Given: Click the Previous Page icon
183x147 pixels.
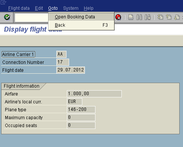Looking at the screenshot, I should pyautogui.click(x=169, y=17).
